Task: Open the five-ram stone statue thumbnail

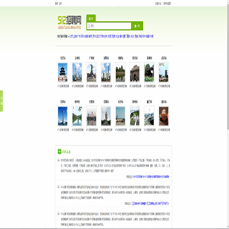Action: point(92,73)
